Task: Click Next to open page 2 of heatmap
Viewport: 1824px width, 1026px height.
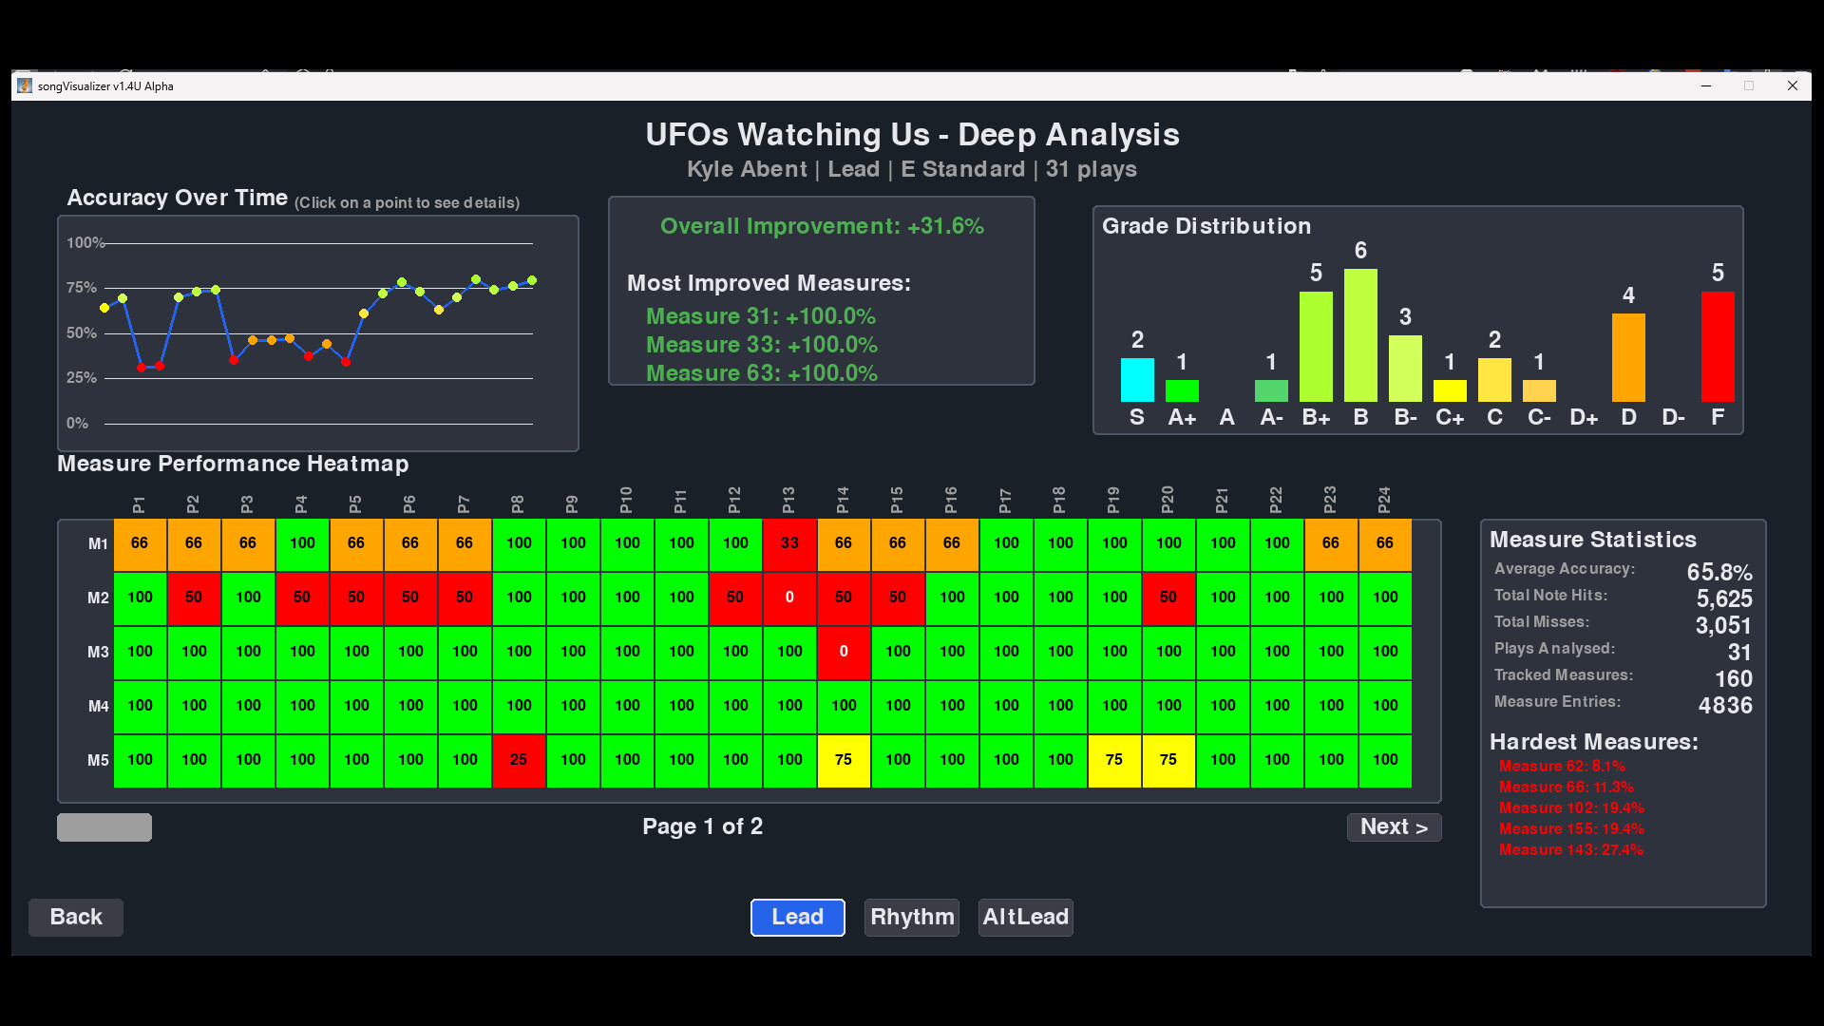Action: coord(1393,826)
